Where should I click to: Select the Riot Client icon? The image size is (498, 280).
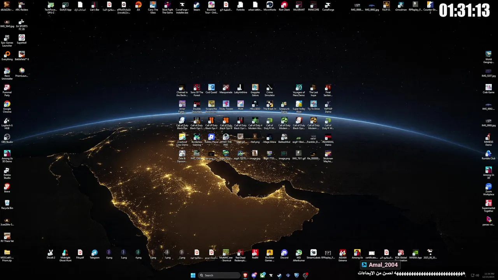point(284,6)
